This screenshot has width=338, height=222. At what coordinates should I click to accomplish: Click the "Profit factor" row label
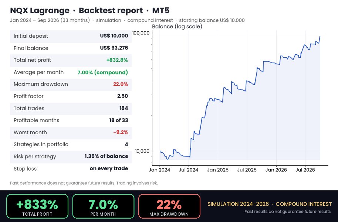(x=28, y=96)
